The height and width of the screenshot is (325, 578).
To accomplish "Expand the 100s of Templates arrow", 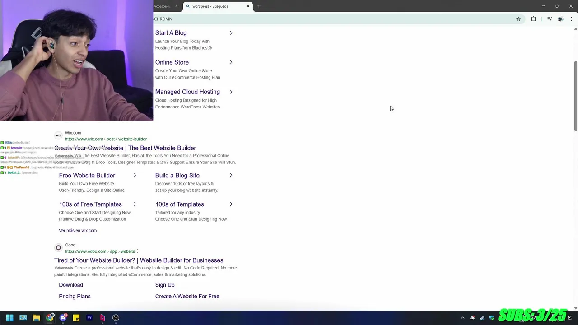I will (x=231, y=204).
